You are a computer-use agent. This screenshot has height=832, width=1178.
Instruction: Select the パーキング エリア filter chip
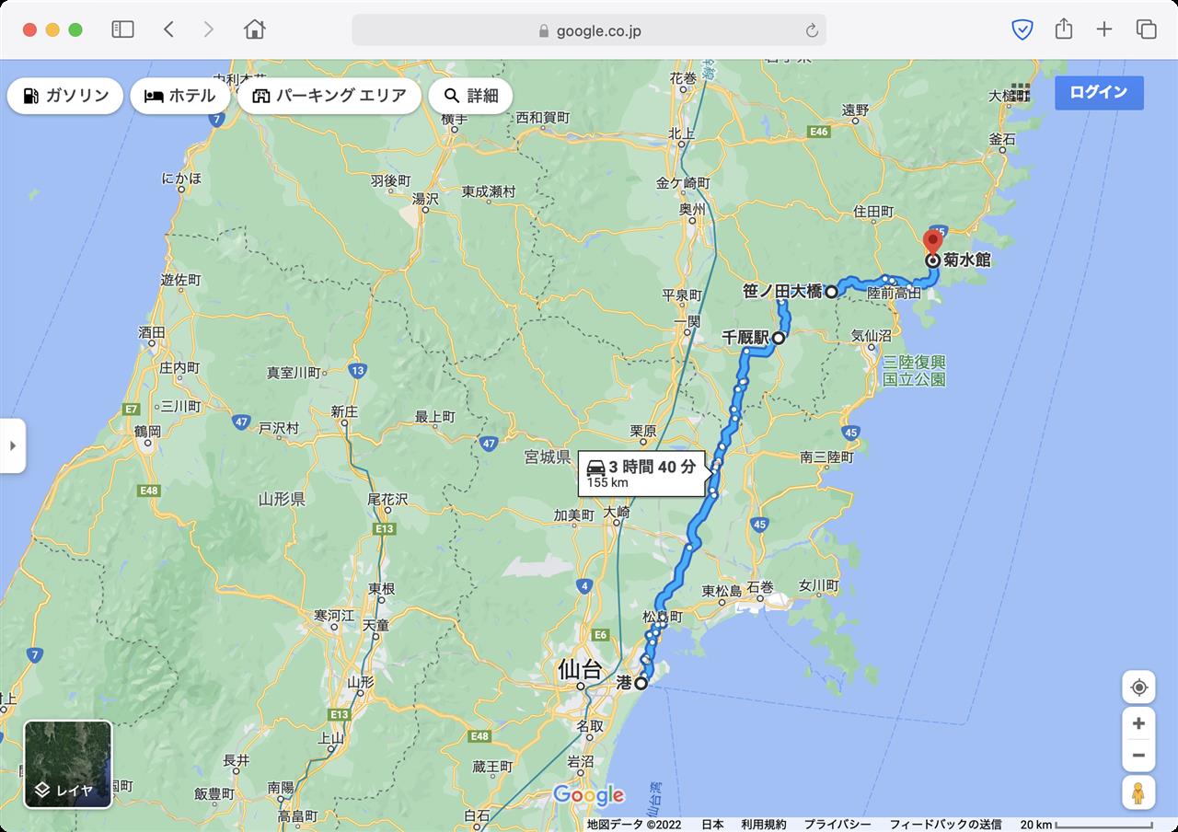[329, 96]
